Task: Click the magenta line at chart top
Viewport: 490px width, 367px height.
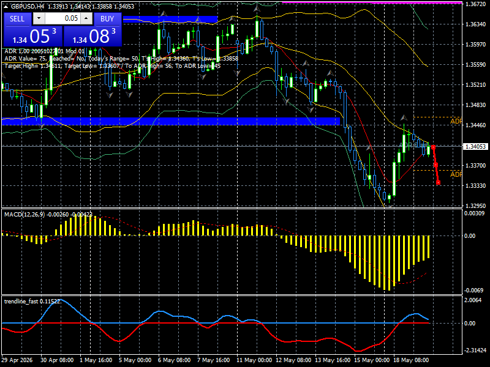Action: (x=372, y=2)
